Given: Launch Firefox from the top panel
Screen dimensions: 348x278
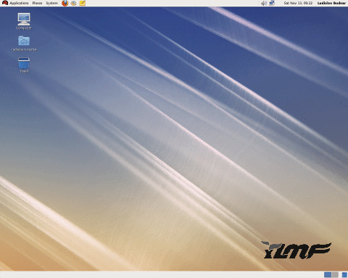Looking at the screenshot, I should [x=65, y=3].
